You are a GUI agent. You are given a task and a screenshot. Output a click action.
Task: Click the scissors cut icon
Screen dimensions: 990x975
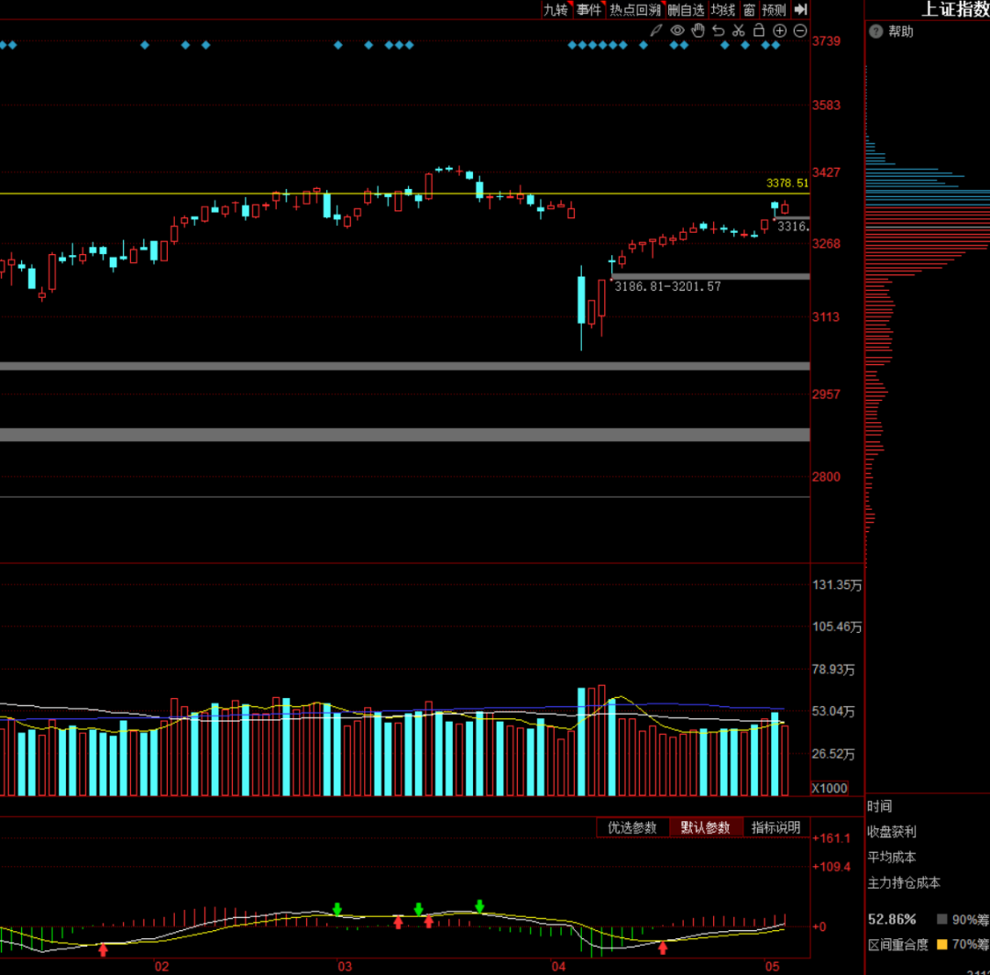pos(738,31)
